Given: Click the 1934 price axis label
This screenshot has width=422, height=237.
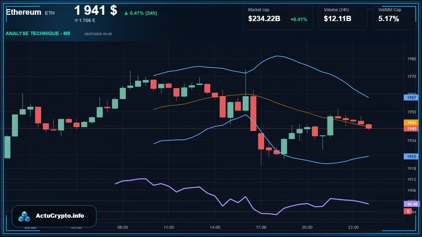Looking at the screenshot, I should coord(412,140).
